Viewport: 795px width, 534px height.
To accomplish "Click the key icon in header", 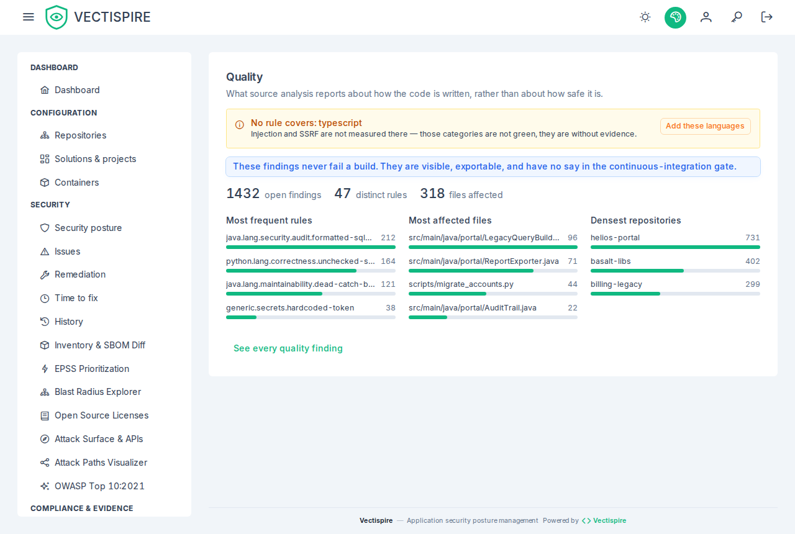I will click(x=737, y=17).
